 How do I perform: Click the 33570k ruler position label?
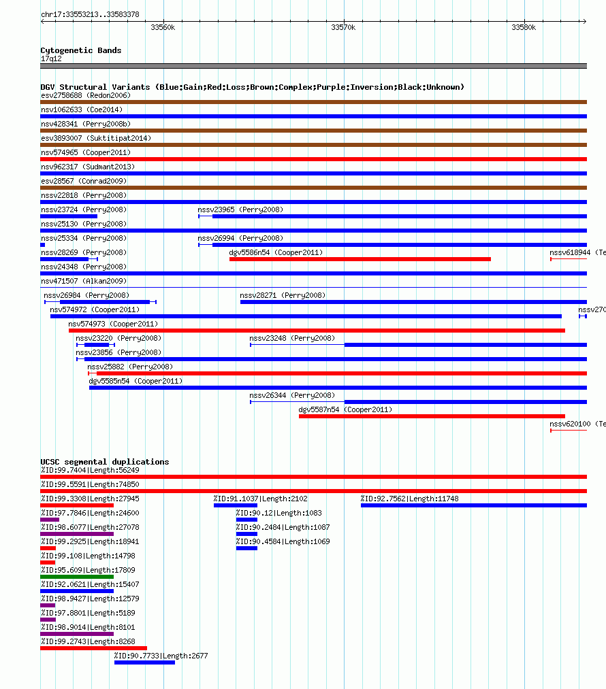point(343,27)
